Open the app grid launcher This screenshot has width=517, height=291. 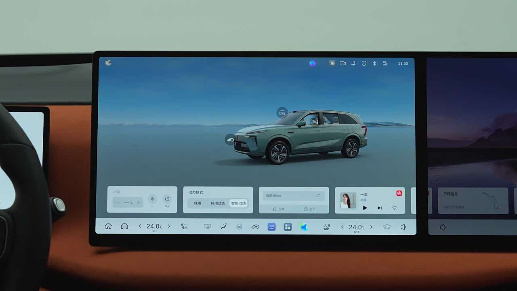coord(288,227)
